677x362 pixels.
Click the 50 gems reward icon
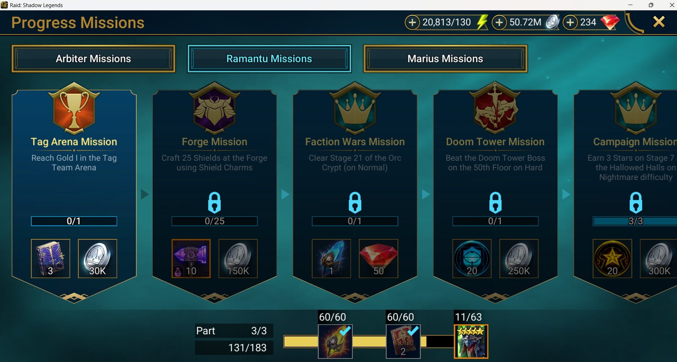[x=378, y=259]
